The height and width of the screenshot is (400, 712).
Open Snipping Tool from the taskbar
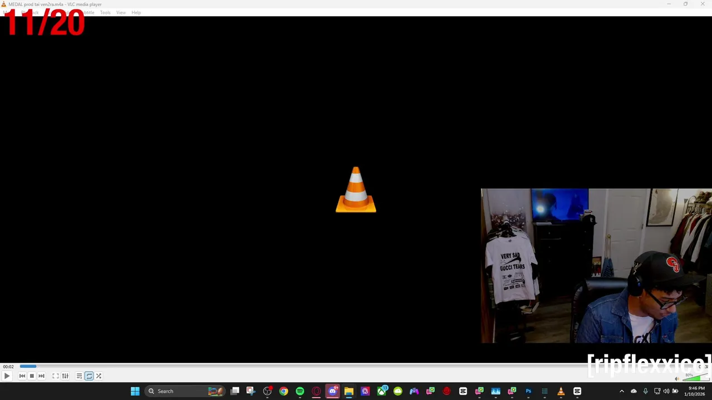pyautogui.click(x=251, y=391)
